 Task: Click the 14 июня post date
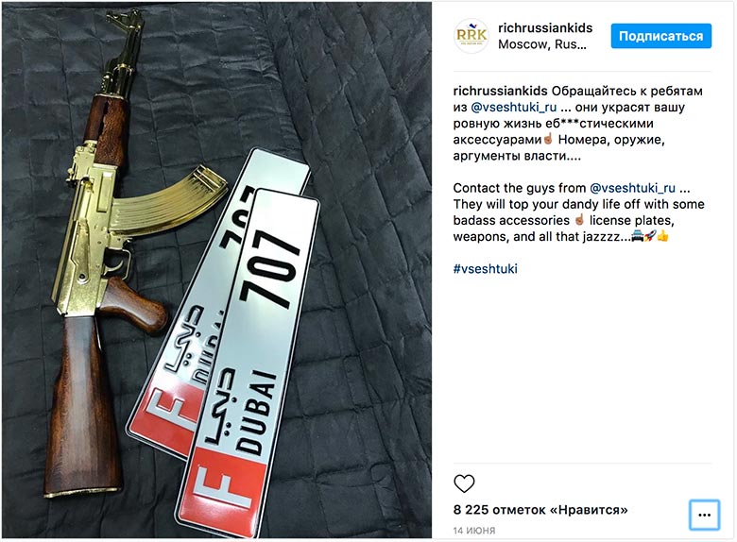(x=473, y=531)
